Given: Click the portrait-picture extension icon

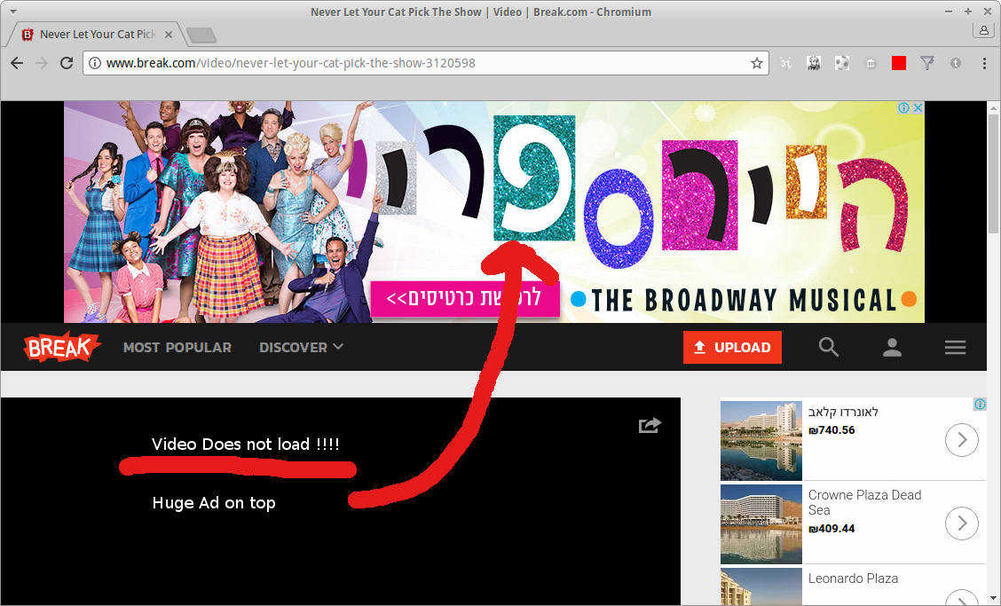Looking at the screenshot, I should pyautogui.click(x=814, y=63).
